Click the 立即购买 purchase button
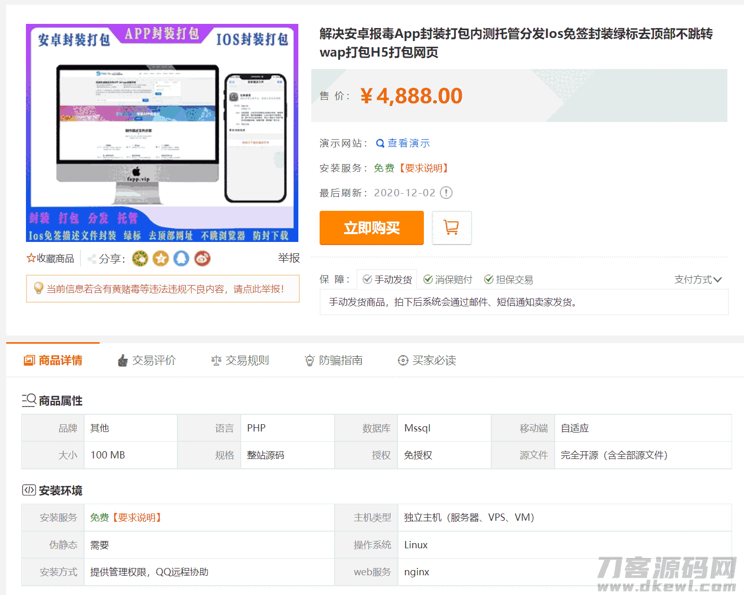The width and height of the screenshot is (744, 595). click(x=371, y=227)
